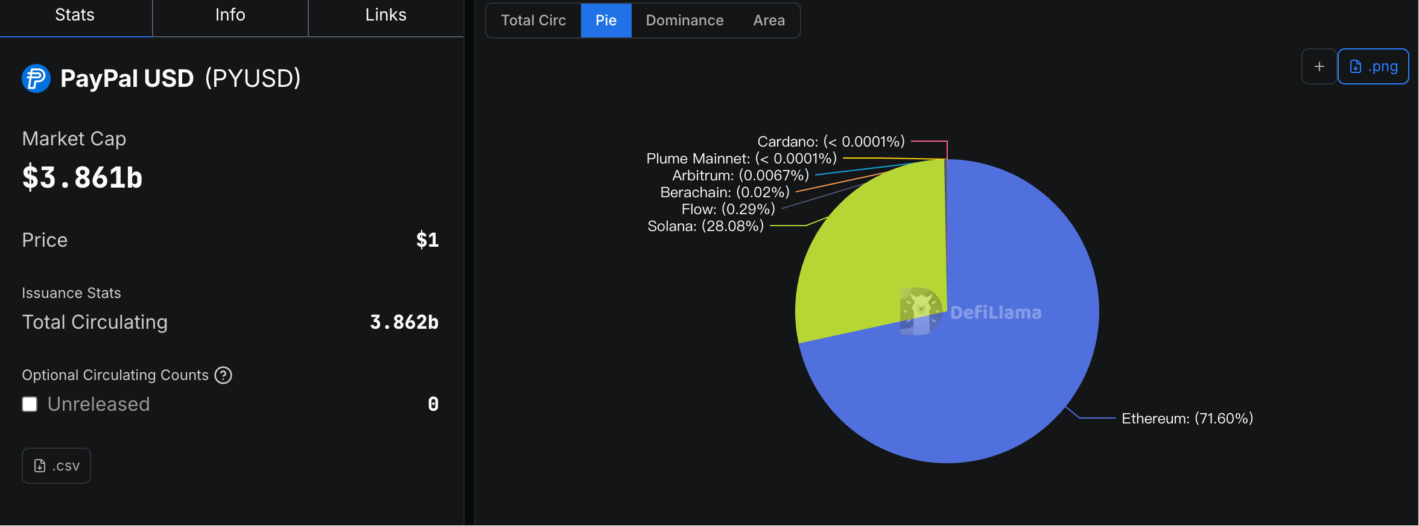Switch to the Dominance chart view

click(x=684, y=21)
